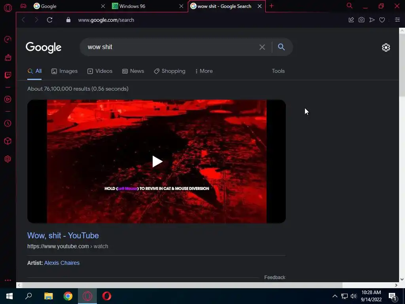Show hidden system tray icons
This screenshot has height=304, width=405.
(335, 296)
